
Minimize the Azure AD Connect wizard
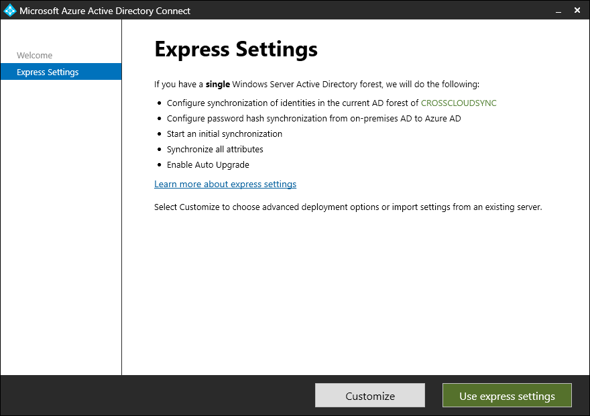[x=558, y=10]
